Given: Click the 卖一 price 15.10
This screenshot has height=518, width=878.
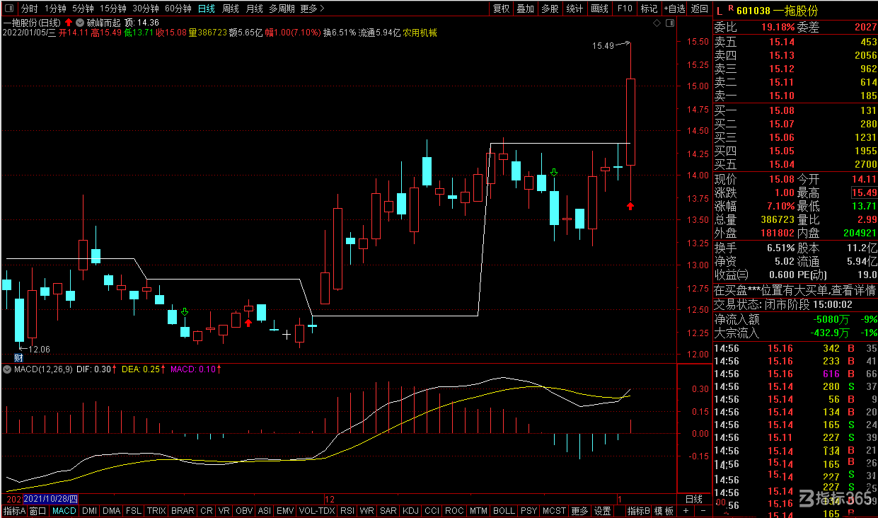Looking at the screenshot, I should click(x=782, y=96).
